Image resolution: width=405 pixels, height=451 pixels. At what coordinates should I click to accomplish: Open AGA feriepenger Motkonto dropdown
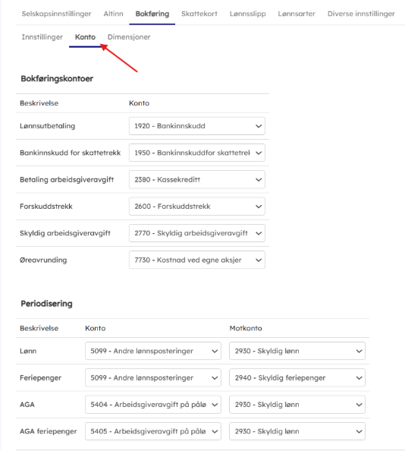[x=297, y=431]
